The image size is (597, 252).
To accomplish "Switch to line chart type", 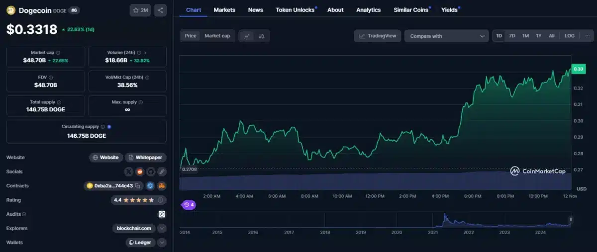I will tap(247, 36).
